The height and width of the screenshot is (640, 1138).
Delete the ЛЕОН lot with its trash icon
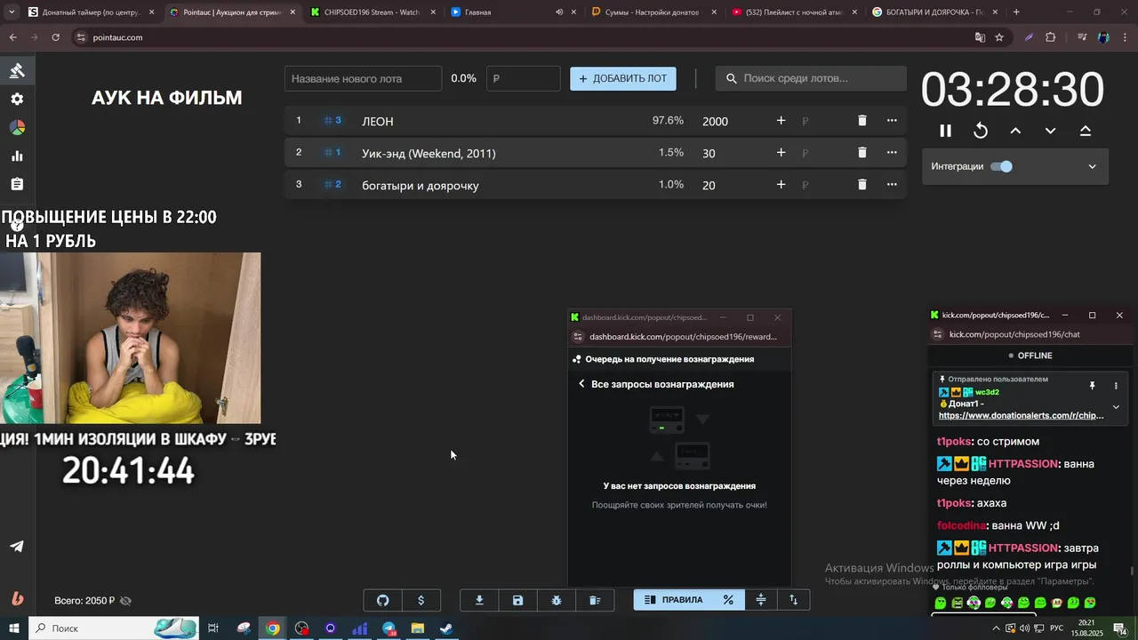click(862, 121)
